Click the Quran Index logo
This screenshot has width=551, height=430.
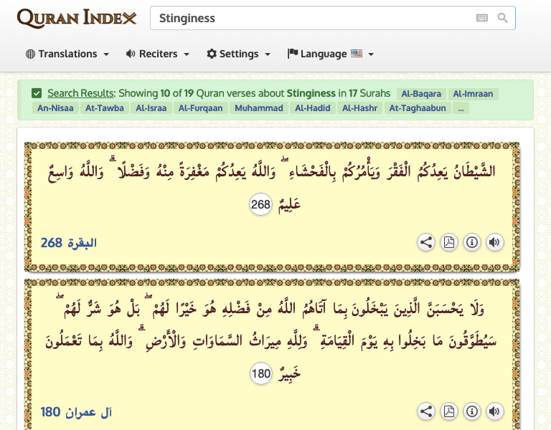click(x=76, y=18)
